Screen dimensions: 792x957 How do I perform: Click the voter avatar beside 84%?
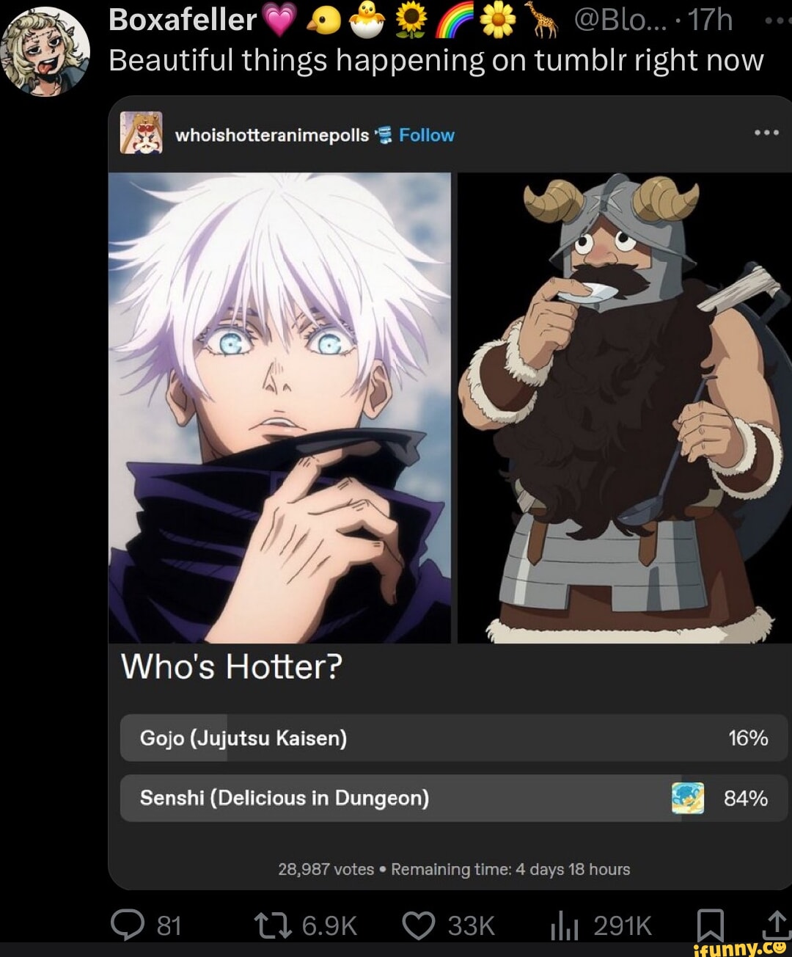tap(688, 798)
